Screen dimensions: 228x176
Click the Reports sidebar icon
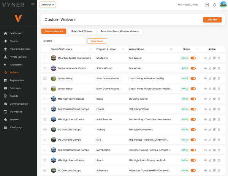tap(5, 96)
